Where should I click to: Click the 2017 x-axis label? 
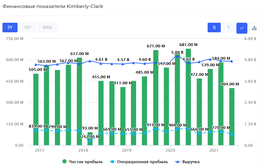39,150
